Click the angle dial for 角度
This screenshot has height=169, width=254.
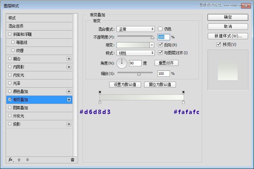coord(122,63)
